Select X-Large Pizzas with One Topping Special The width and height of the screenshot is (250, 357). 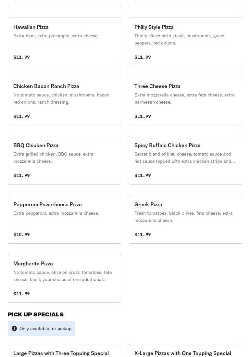coord(183,353)
